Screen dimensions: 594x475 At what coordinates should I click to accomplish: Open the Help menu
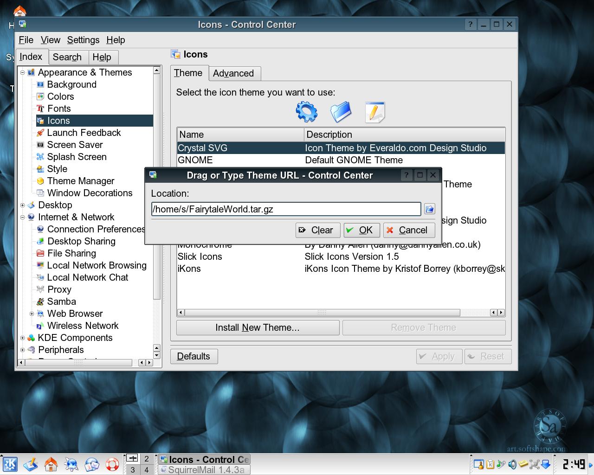point(116,40)
